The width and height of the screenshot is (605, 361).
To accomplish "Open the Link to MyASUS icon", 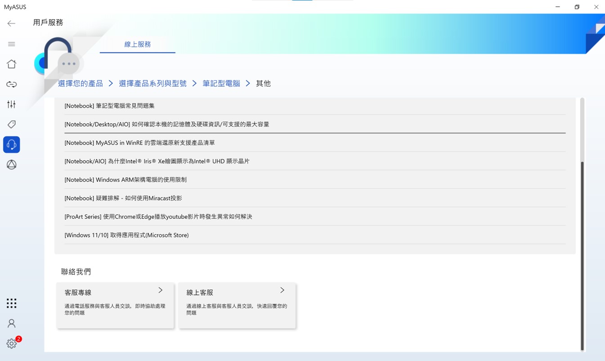I will pos(11,85).
